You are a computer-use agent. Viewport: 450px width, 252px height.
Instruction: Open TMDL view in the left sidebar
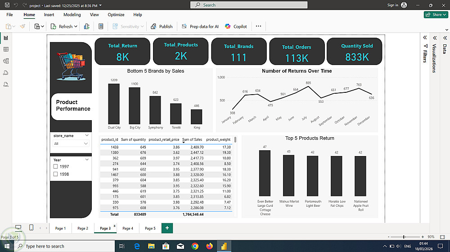pyautogui.click(x=6, y=84)
